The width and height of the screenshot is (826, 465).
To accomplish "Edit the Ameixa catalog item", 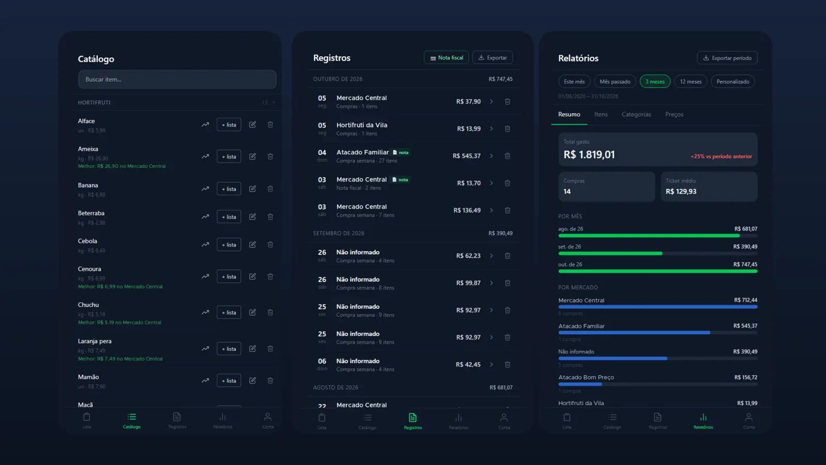I will (x=252, y=157).
